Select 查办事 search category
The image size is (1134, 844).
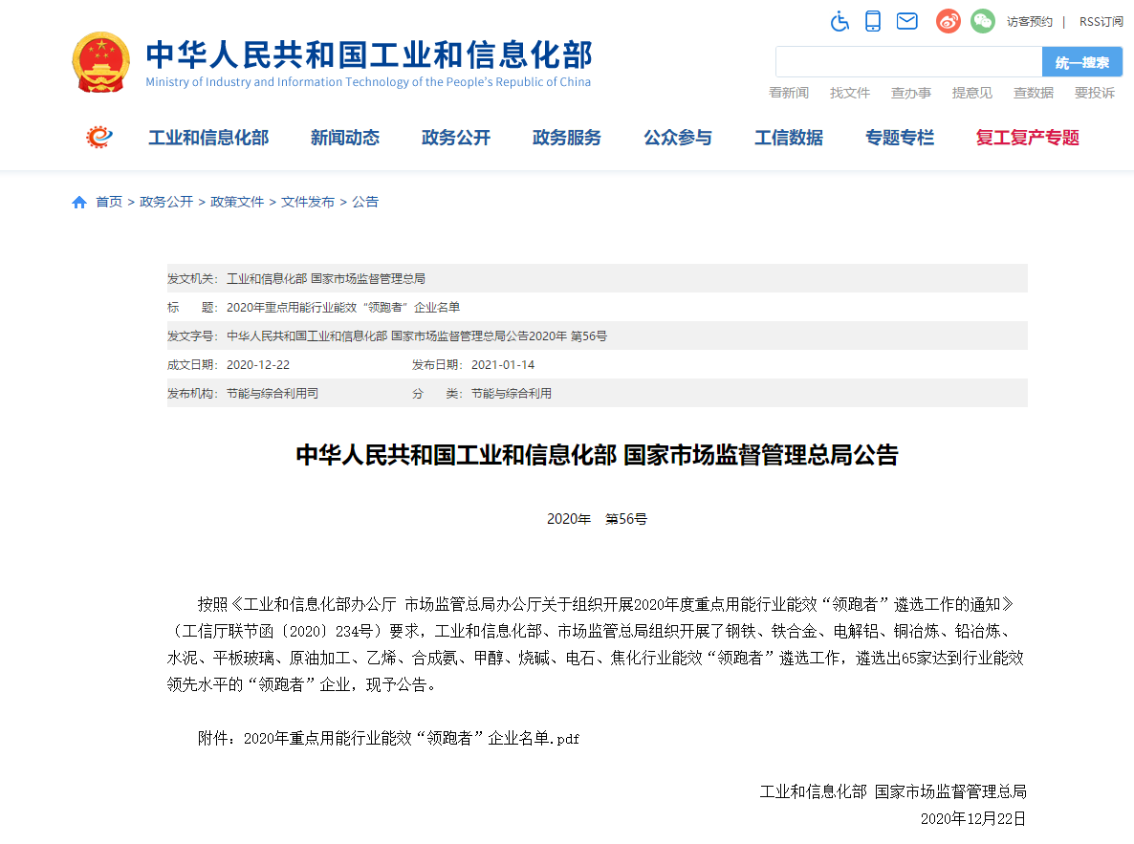[x=910, y=93]
